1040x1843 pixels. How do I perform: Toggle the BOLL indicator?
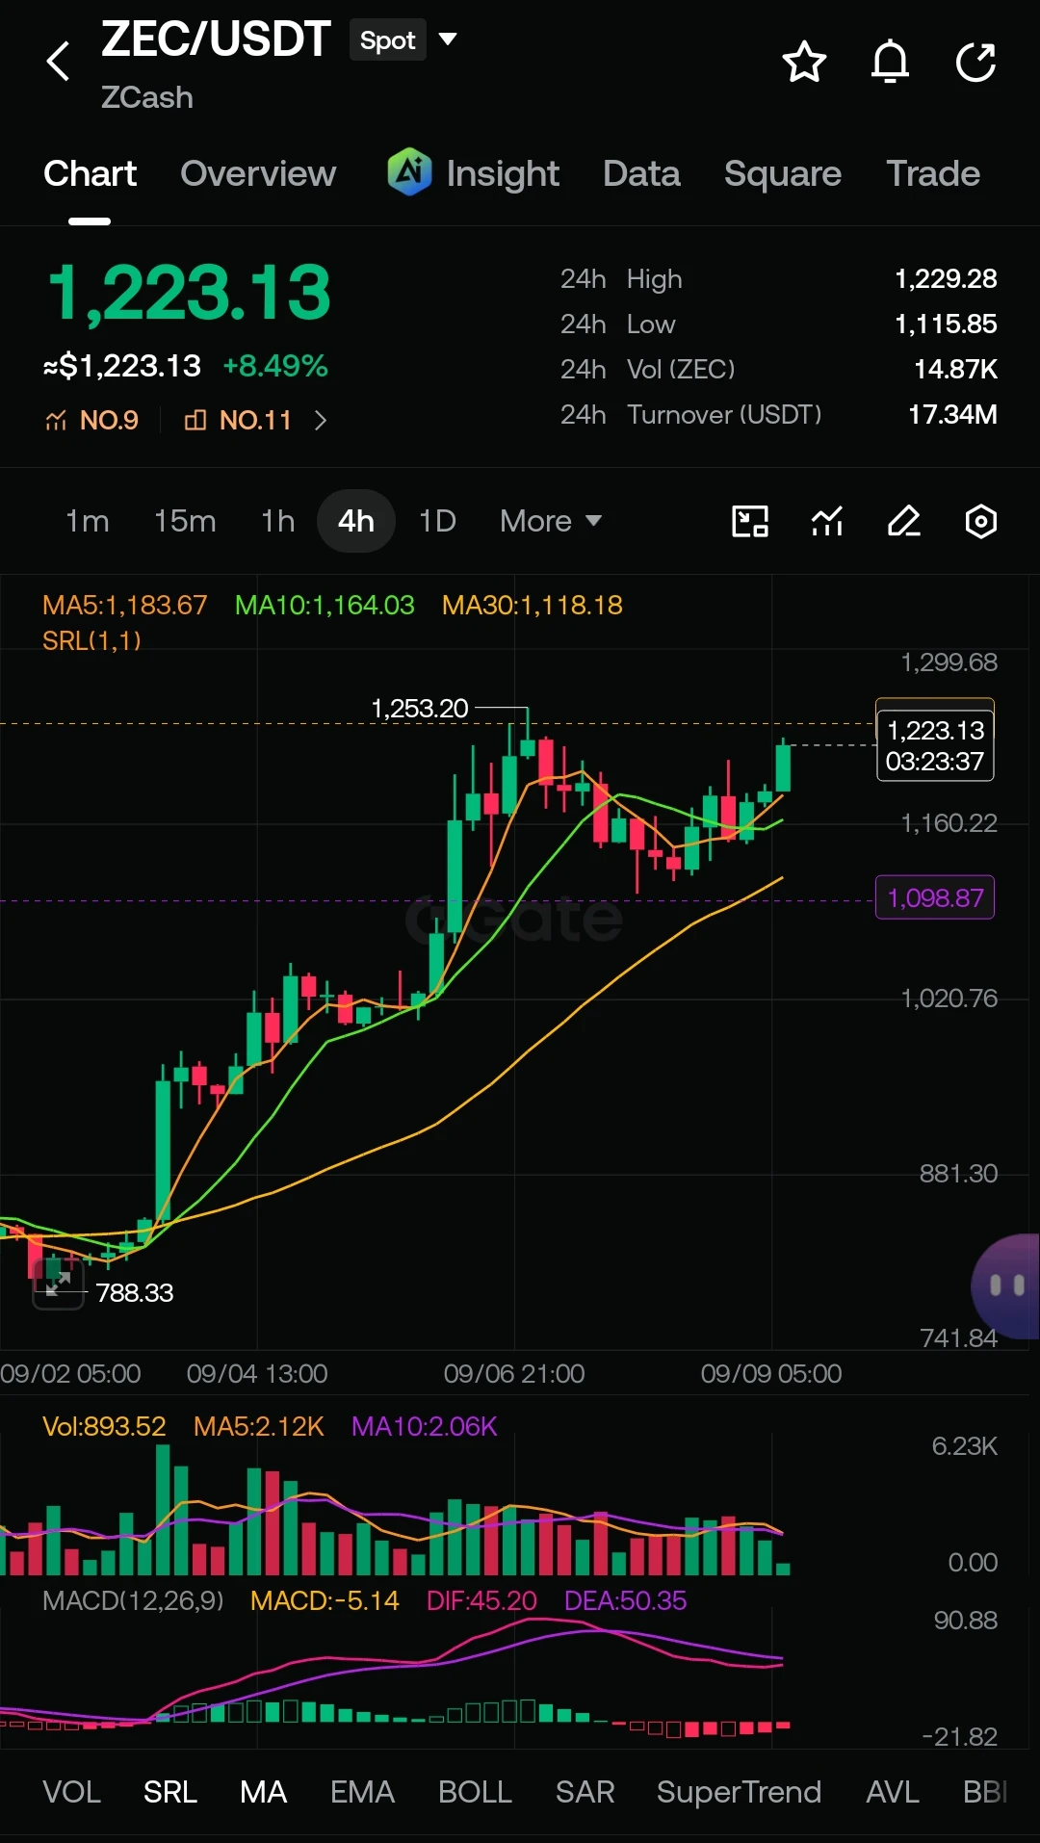tap(475, 1792)
